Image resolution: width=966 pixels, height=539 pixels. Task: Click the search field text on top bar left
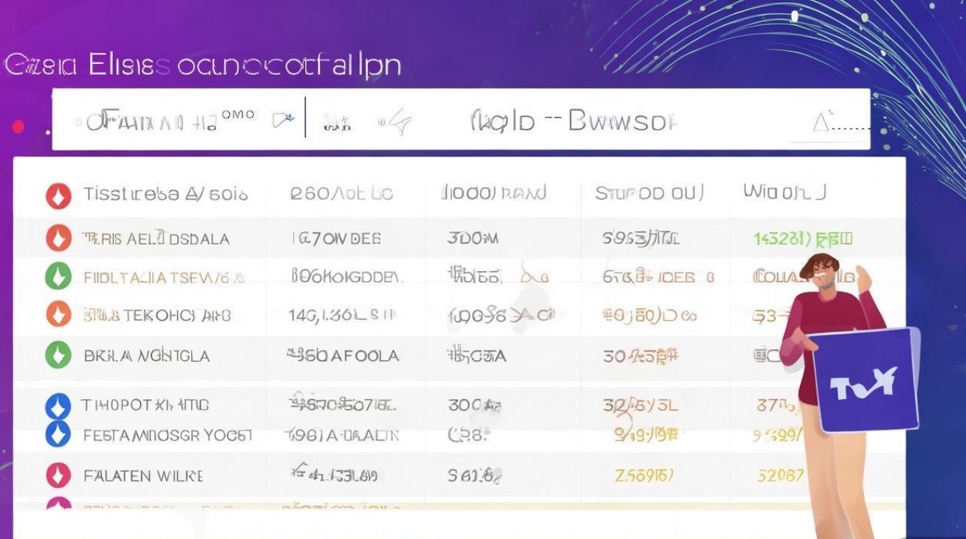151,122
